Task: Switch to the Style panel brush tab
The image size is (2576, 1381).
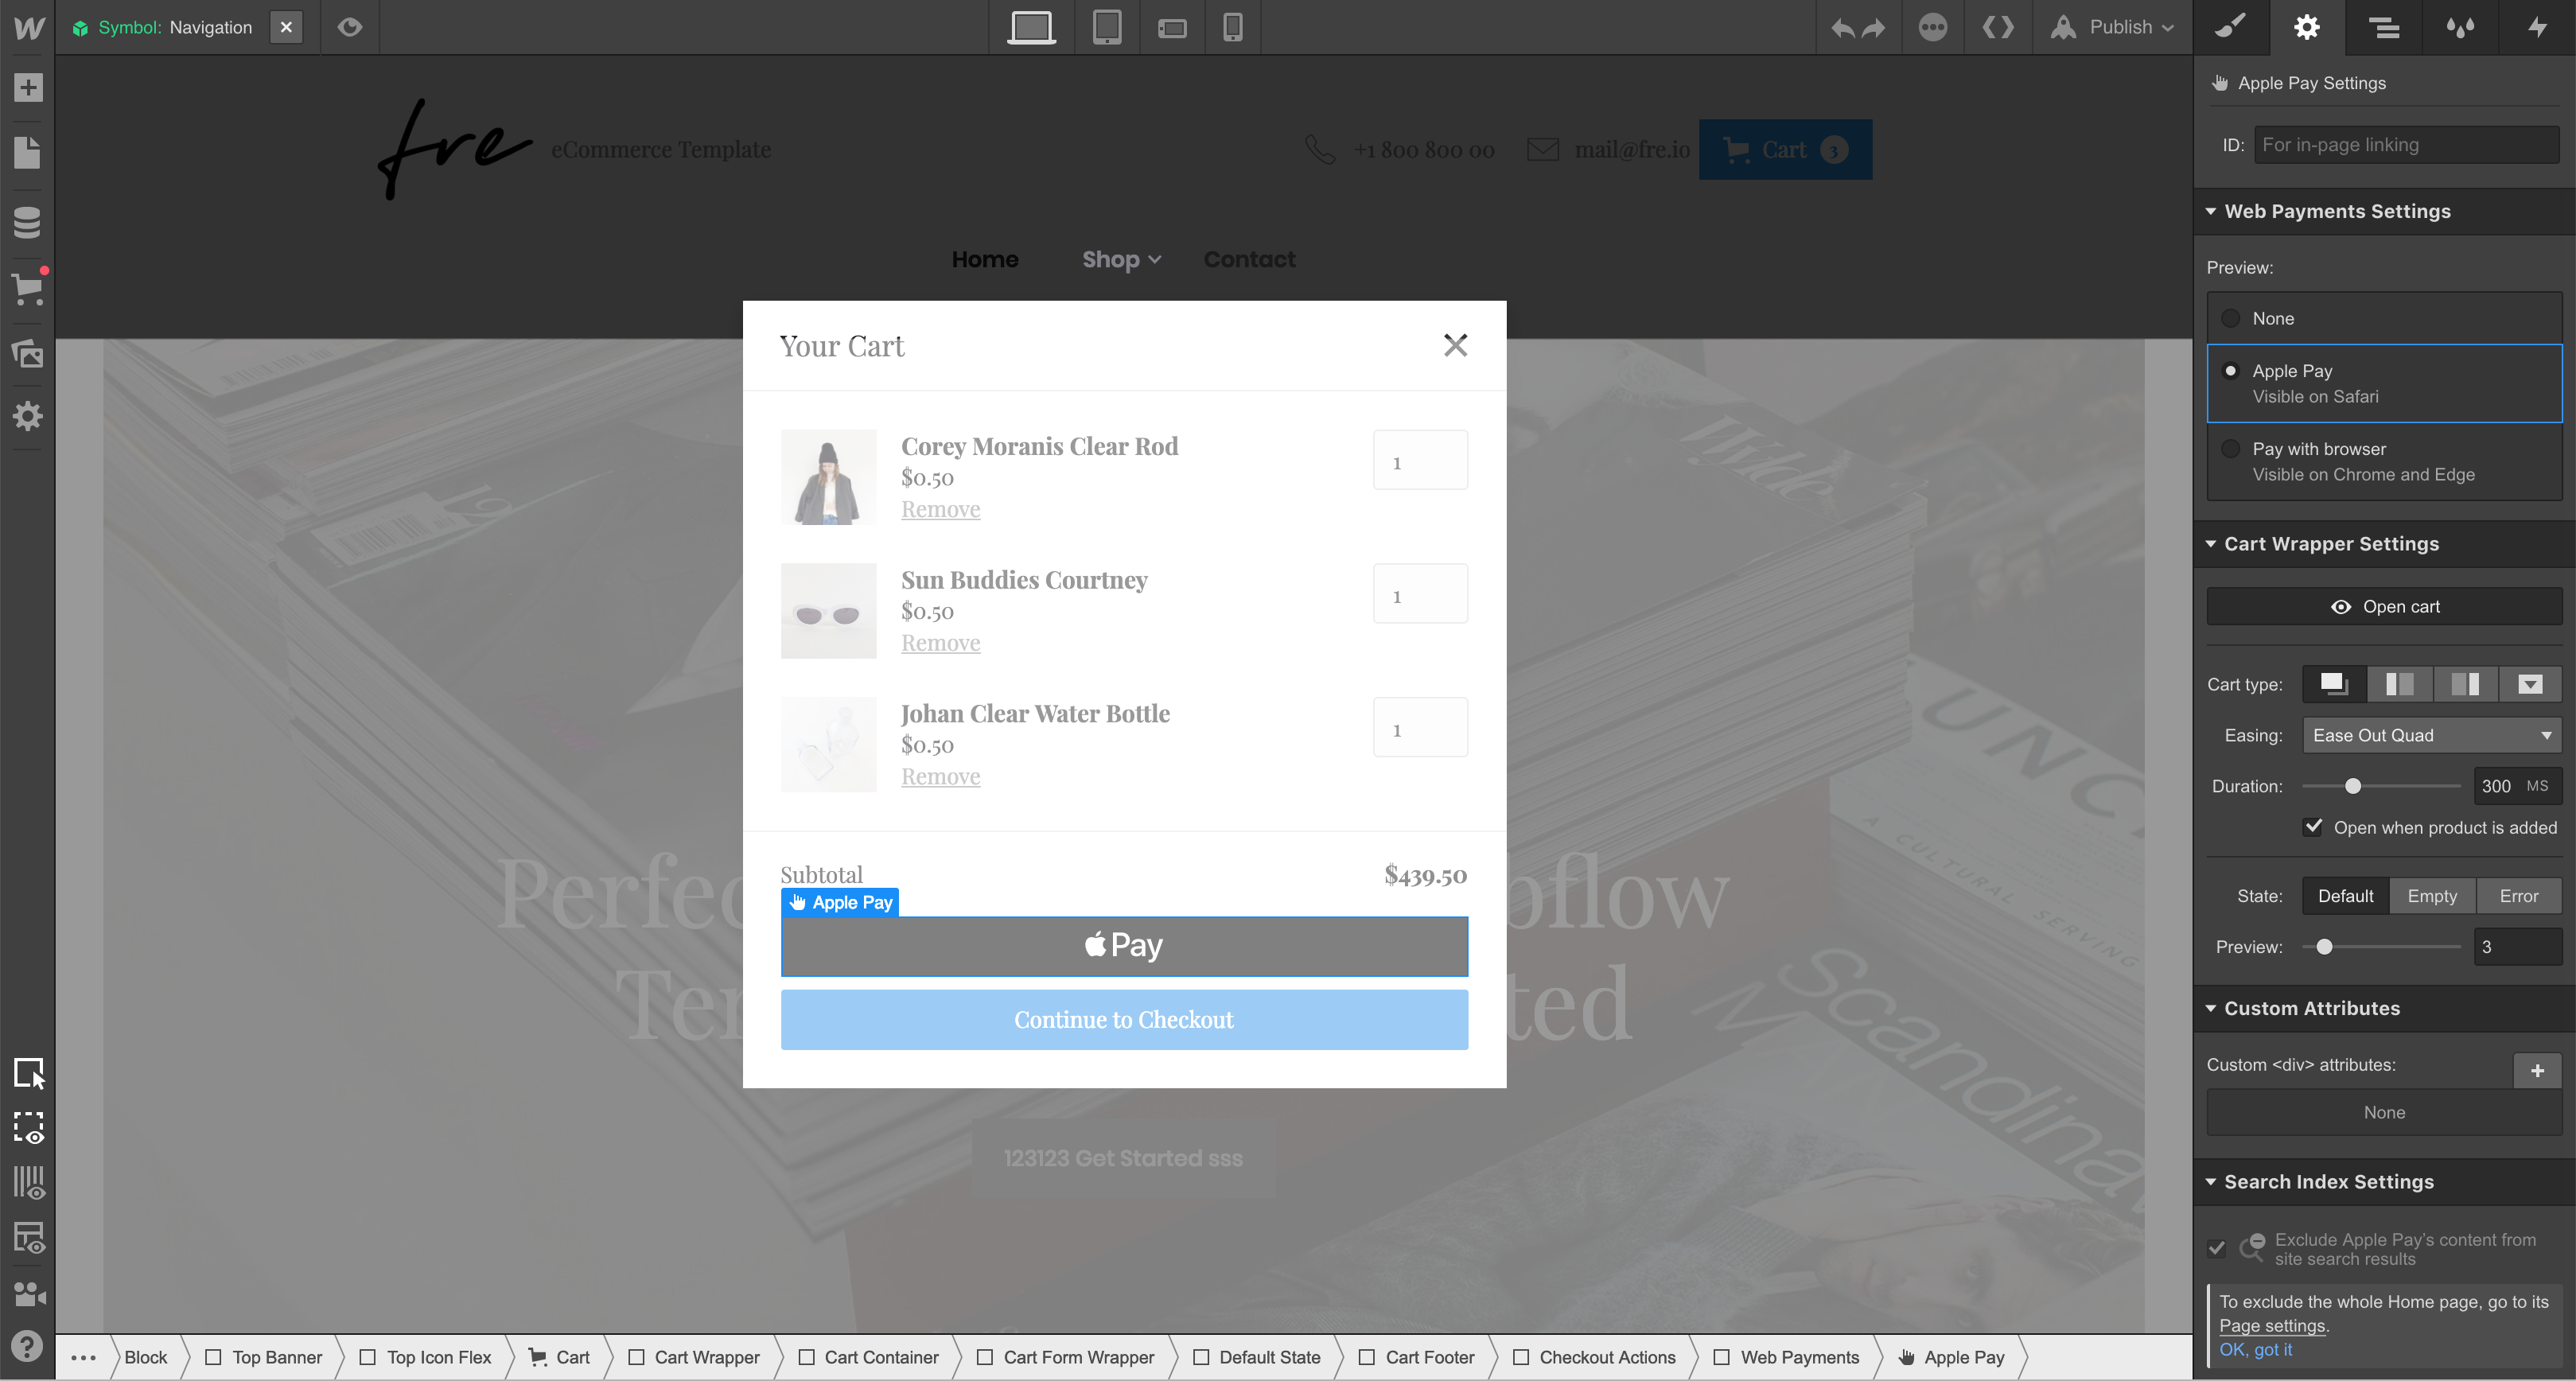Action: pyautogui.click(x=2231, y=27)
